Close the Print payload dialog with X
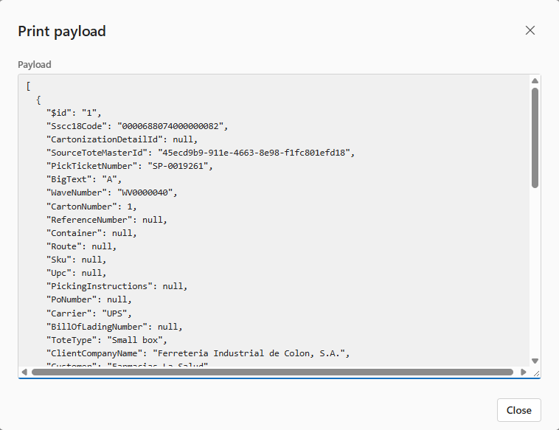This screenshot has width=559, height=430. coord(530,31)
